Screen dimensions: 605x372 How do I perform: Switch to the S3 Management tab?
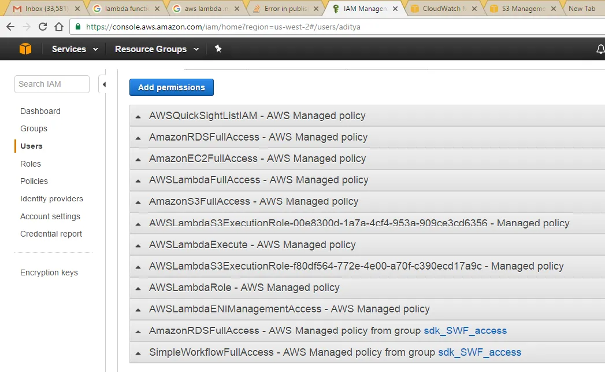tap(523, 9)
